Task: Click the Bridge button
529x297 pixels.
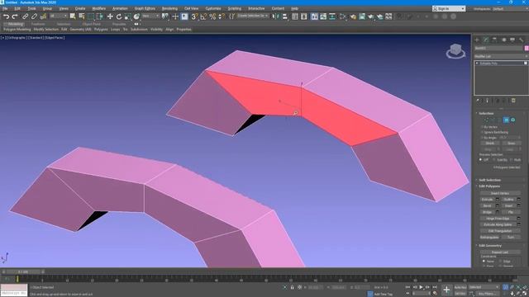Action: pyautogui.click(x=487, y=212)
